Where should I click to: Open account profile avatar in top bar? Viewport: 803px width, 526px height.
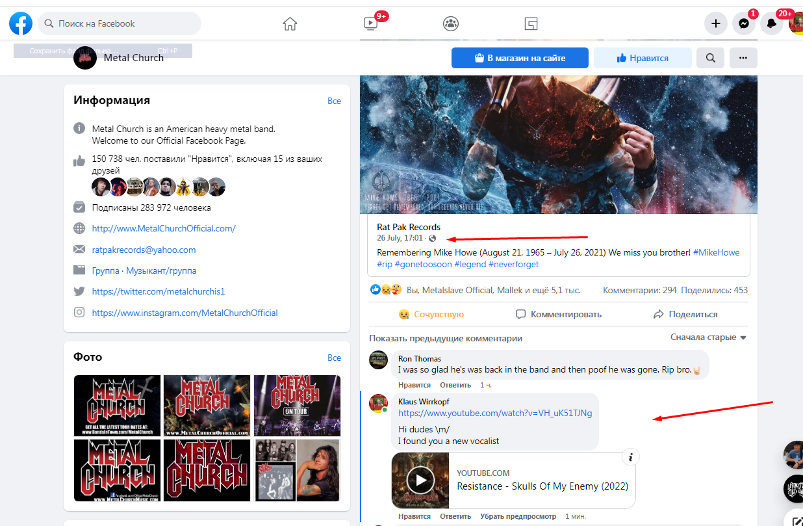(796, 23)
